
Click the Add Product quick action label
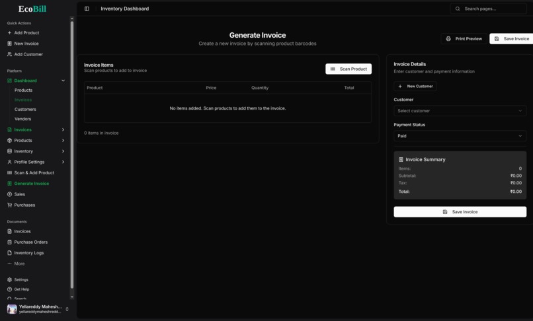point(26,32)
